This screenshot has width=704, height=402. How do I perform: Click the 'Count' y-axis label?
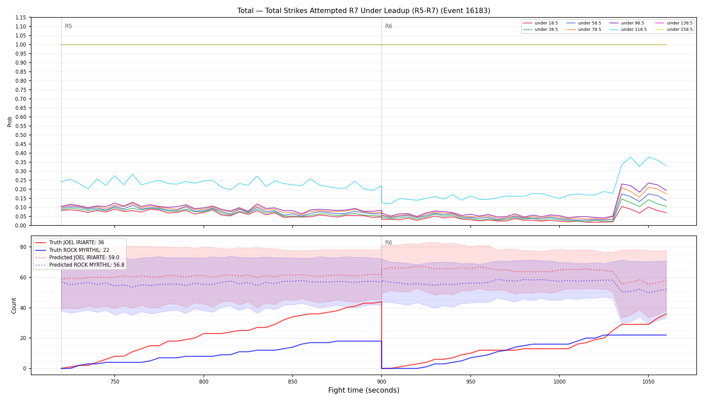pos(14,306)
